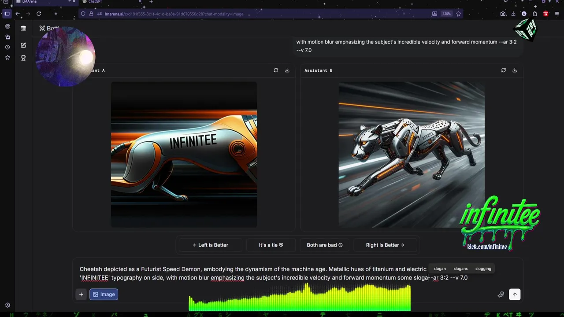Click the red extension icon in toolbar
Screen dimensions: 564x317
[545, 14]
